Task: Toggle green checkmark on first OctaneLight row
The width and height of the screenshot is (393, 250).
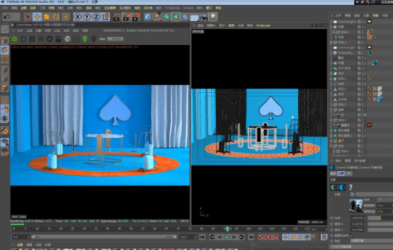Action: tap(365, 22)
